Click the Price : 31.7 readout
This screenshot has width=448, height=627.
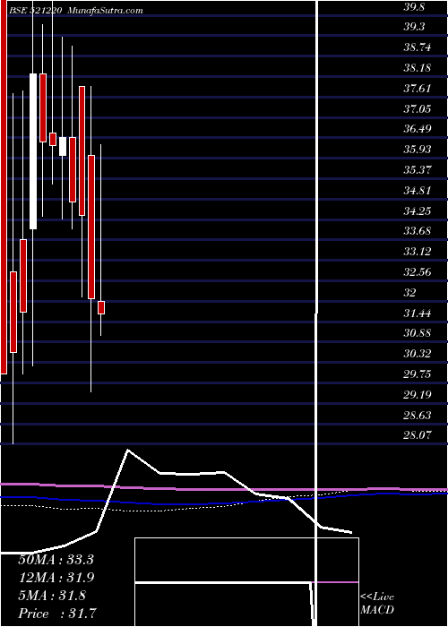click(x=57, y=614)
